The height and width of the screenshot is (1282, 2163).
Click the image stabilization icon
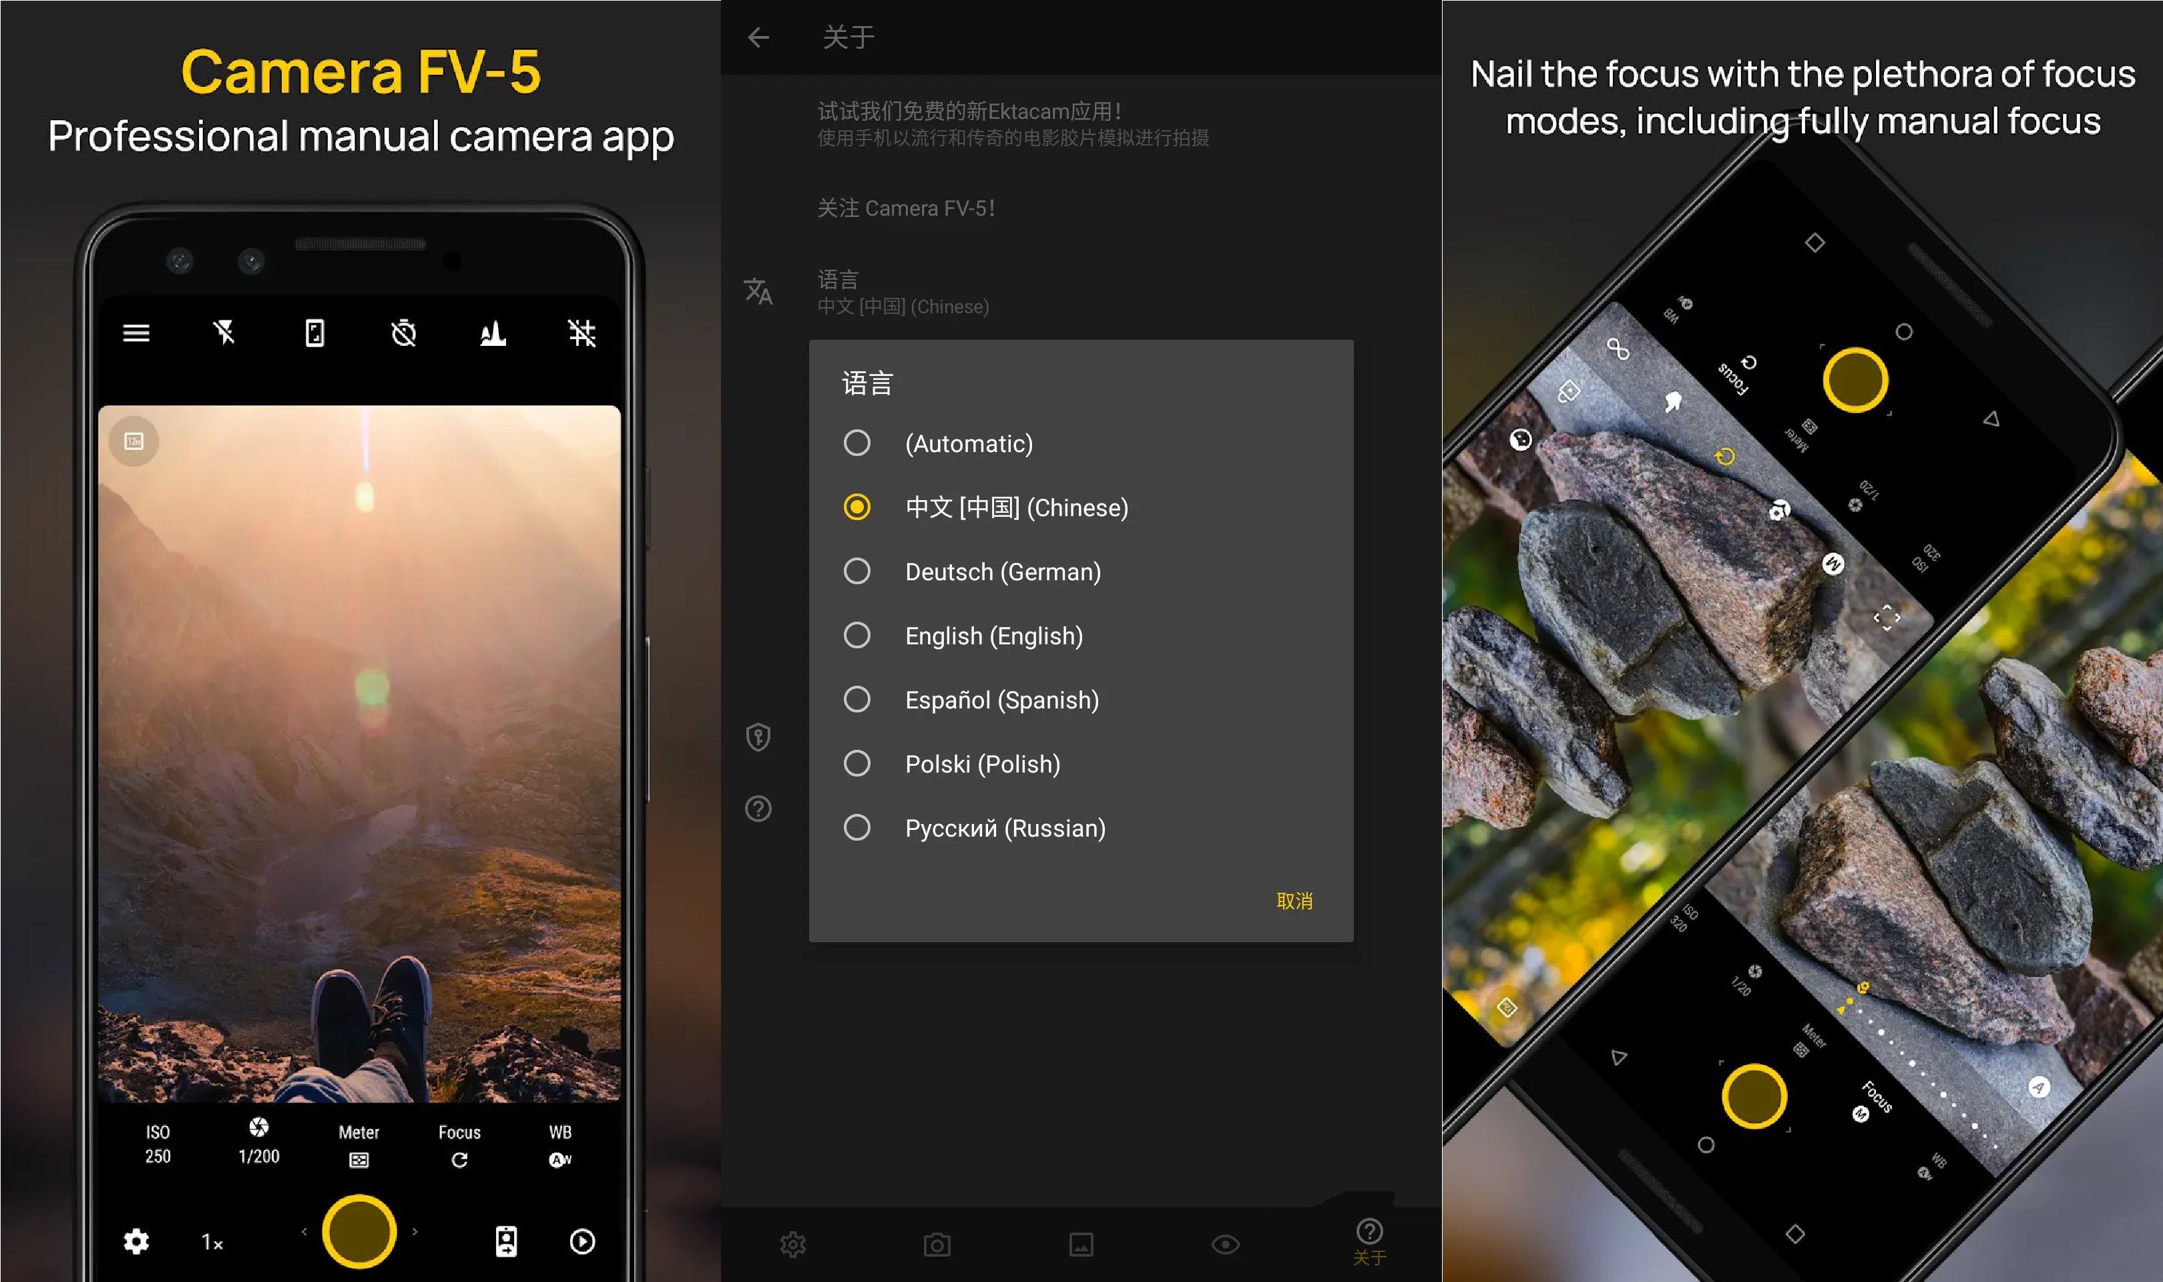pos(317,333)
